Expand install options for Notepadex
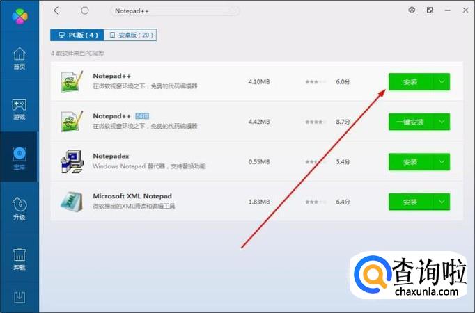Image resolution: width=475 pixels, height=313 pixels. pyautogui.click(x=442, y=162)
